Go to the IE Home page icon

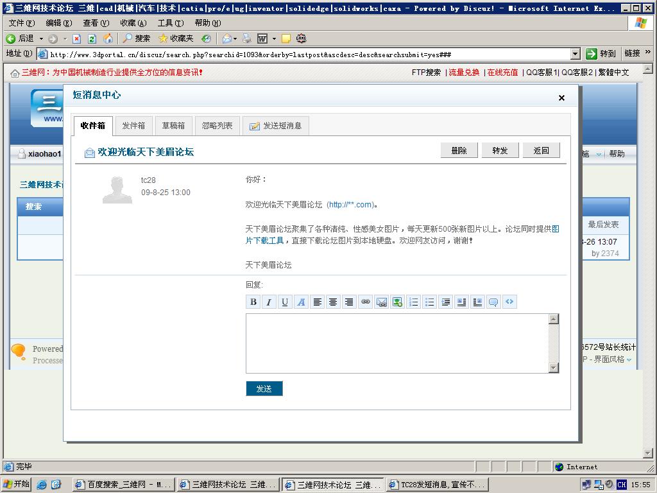108,39
